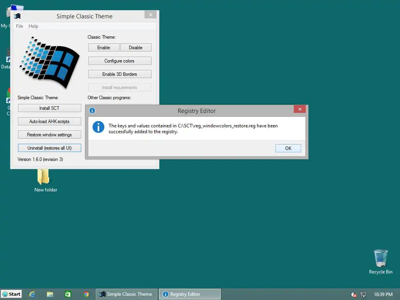Click Auto-load AHK scripts button
400x300 pixels.
(x=50, y=121)
